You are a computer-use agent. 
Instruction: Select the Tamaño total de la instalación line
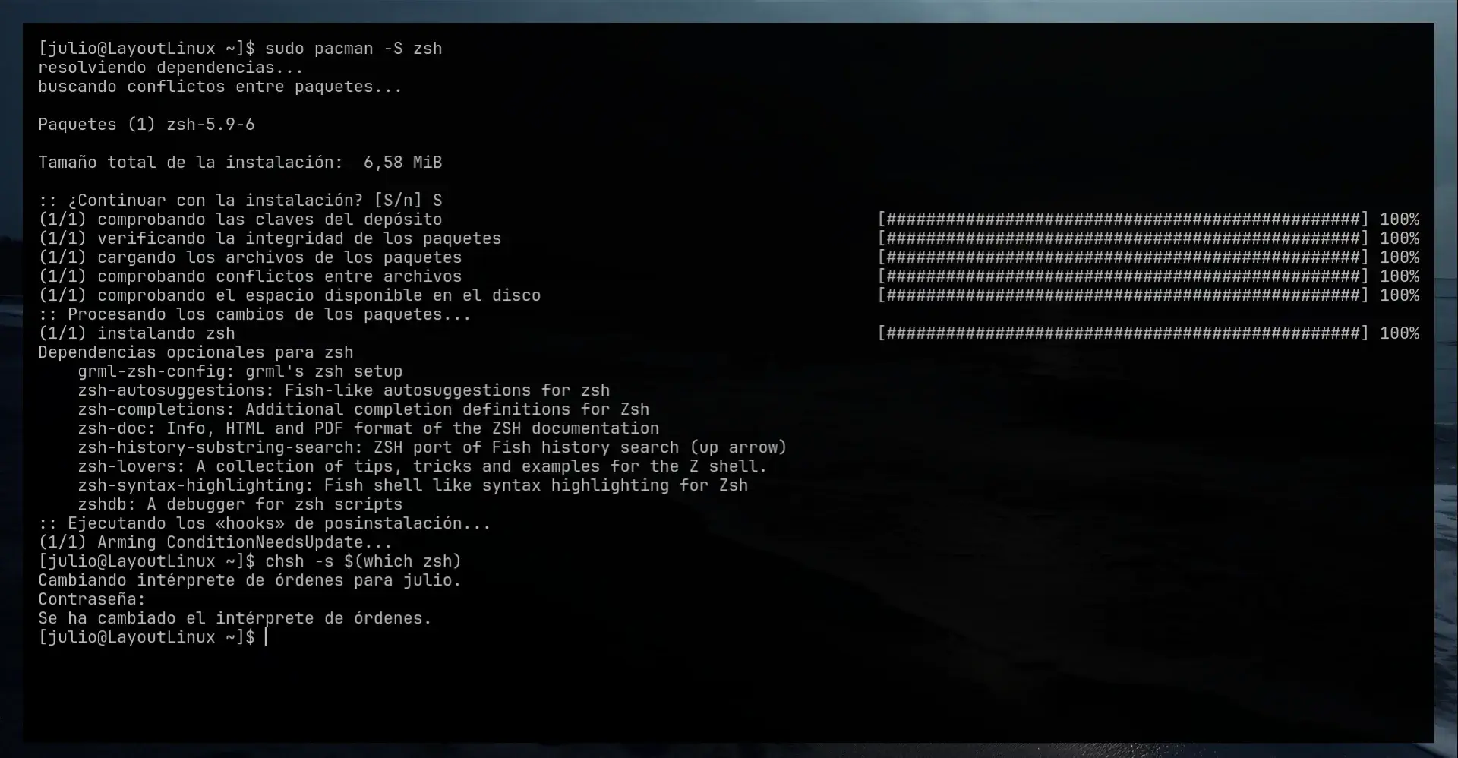click(240, 162)
